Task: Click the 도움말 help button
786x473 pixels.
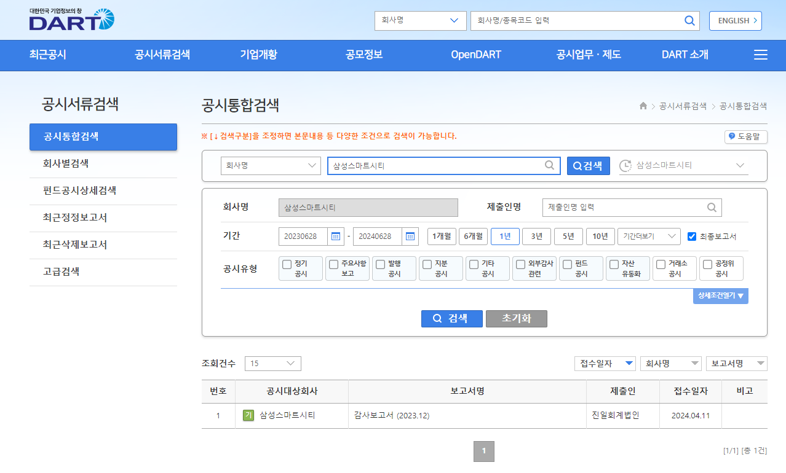Action: coord(745,136)
